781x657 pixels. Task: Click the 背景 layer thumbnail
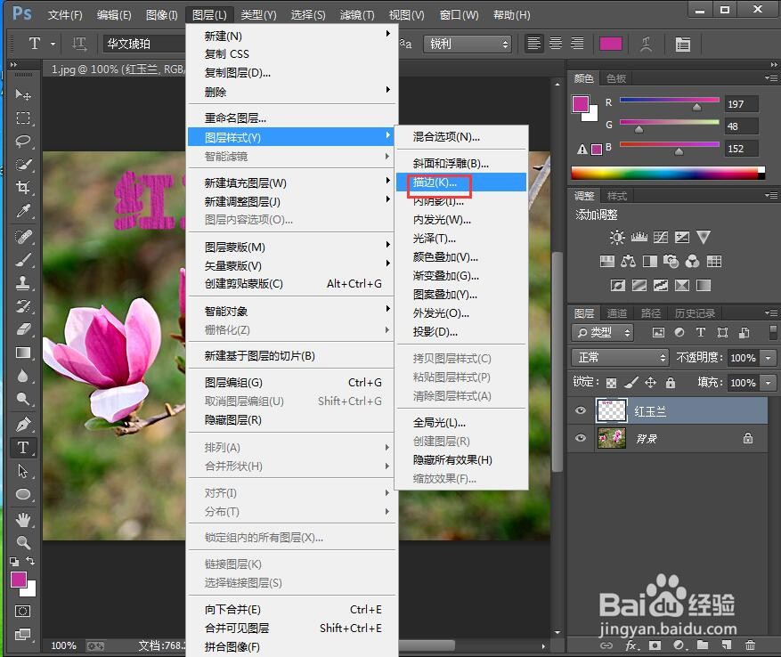(x=611, y=438)
